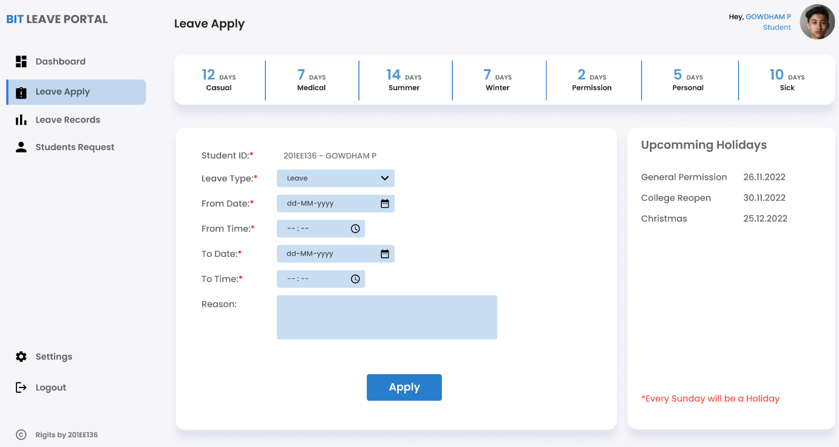Click the Casual leave days counter
The height and width of the screenshot is (447, 839).
coord(219,80)
